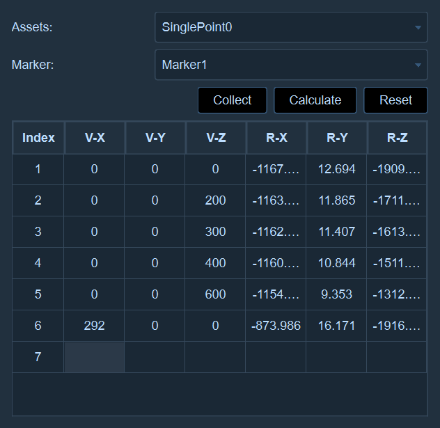Select the V-Y column header

(155, 138)
